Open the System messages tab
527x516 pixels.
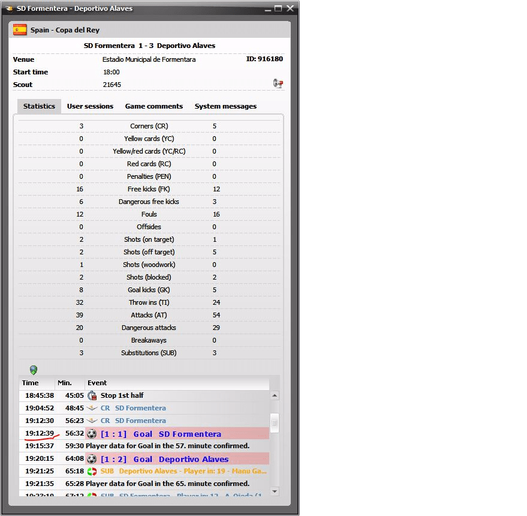225,106
